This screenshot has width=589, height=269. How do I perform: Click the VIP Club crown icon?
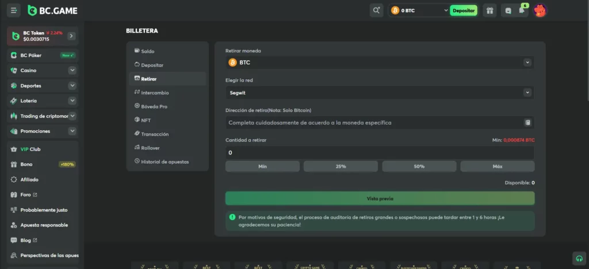point(14,149)
